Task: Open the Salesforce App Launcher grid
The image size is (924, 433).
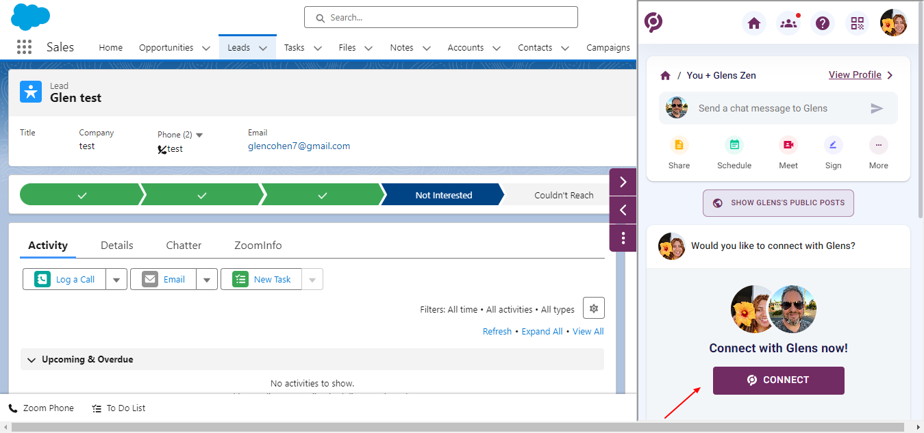Action: click(x=24, y=47)
